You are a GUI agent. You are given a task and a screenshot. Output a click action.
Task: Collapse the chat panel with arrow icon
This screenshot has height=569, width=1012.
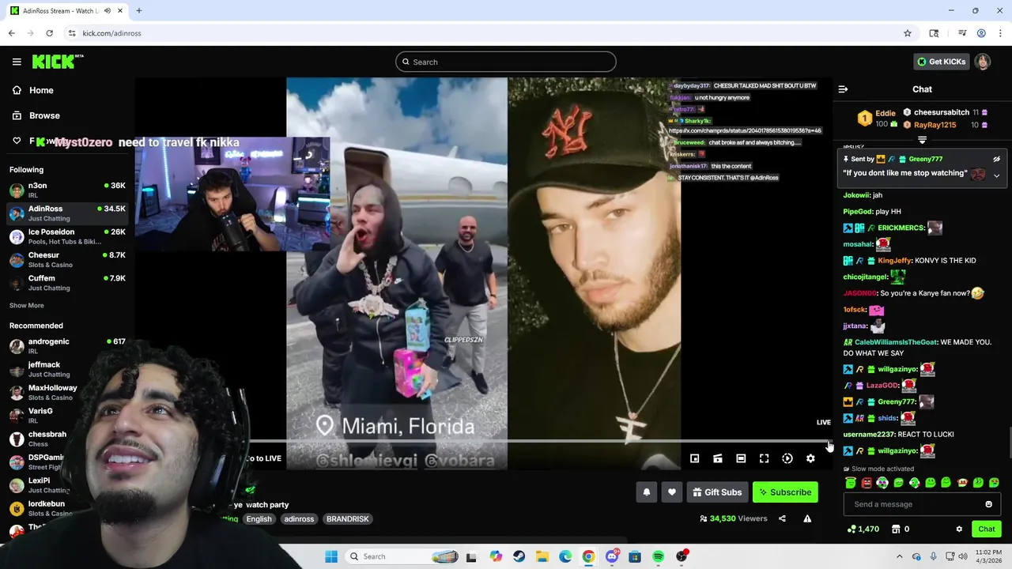click(x=843, y=89)
